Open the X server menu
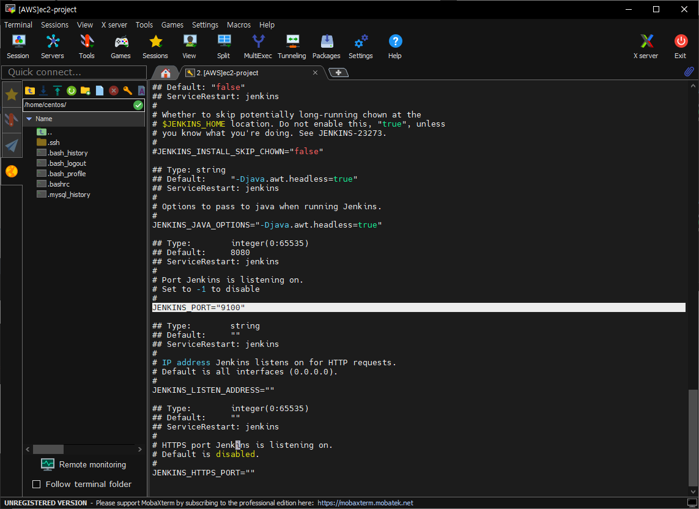This screenshot has width=699, height=509. click(114, 25)
